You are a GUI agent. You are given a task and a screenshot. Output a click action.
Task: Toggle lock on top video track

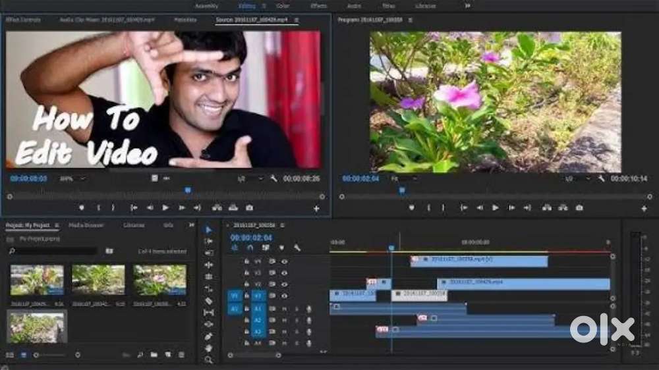coord(246,261)
